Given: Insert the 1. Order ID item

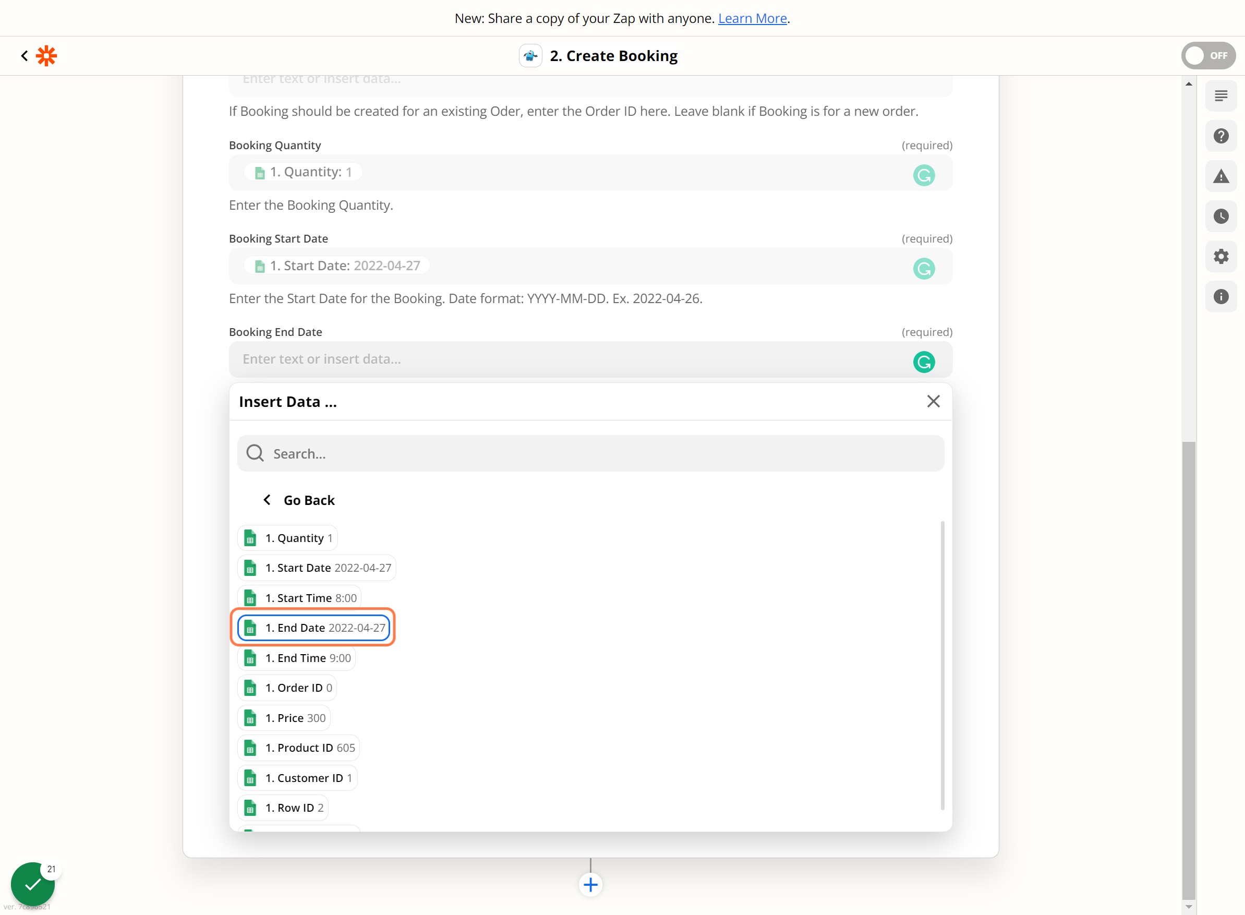Looking at the screenshot, I should pyautogui.click(x=287, y=688).
